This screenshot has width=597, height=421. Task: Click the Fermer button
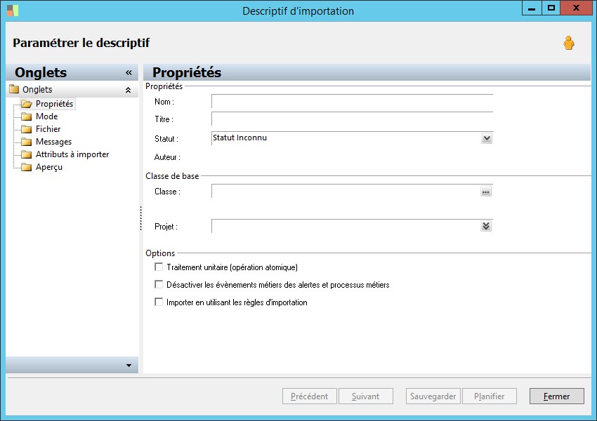[x=556, y=396]
